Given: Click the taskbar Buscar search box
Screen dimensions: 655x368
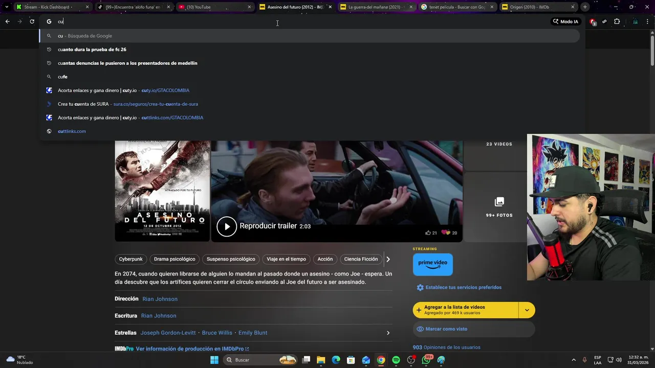Looking at the screenshot, I should (261, 360).
